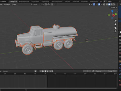Image resolution: width=121 pixels, height=91 pixels.
Task: Switch to the Анимация workspace tab
Action: pos(76,2)
